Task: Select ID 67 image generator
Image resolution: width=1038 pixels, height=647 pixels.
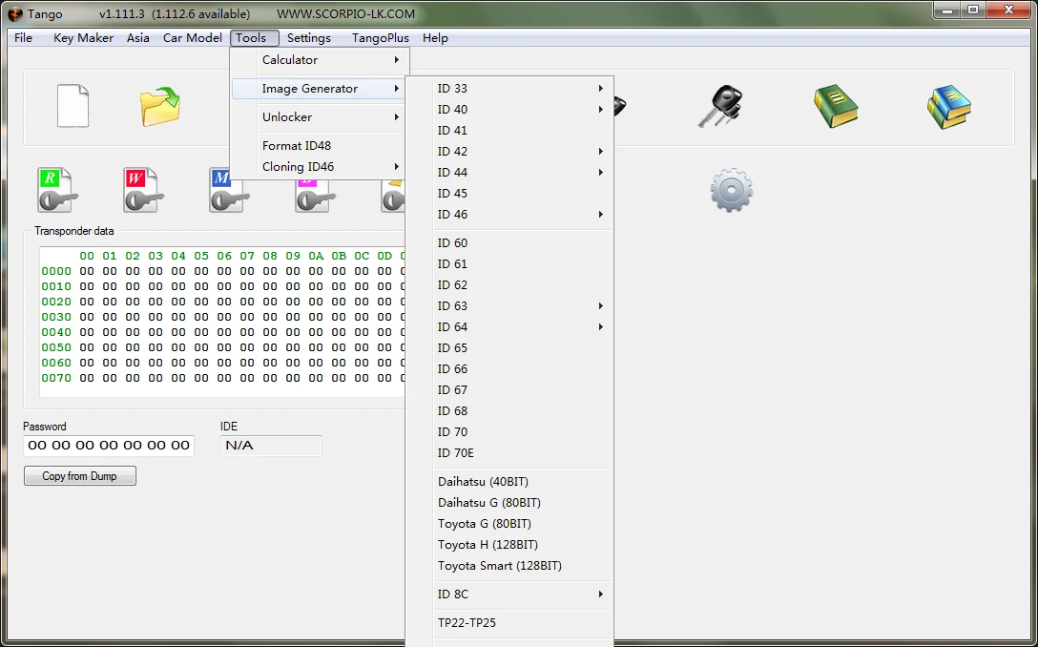Action: 509,389
